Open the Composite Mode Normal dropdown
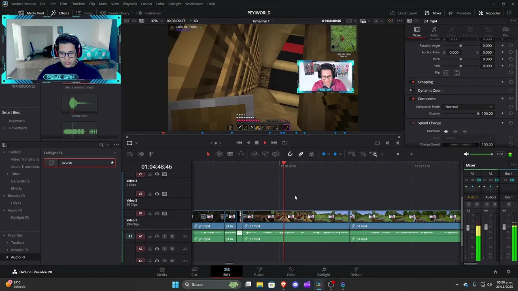 (468, 107)
